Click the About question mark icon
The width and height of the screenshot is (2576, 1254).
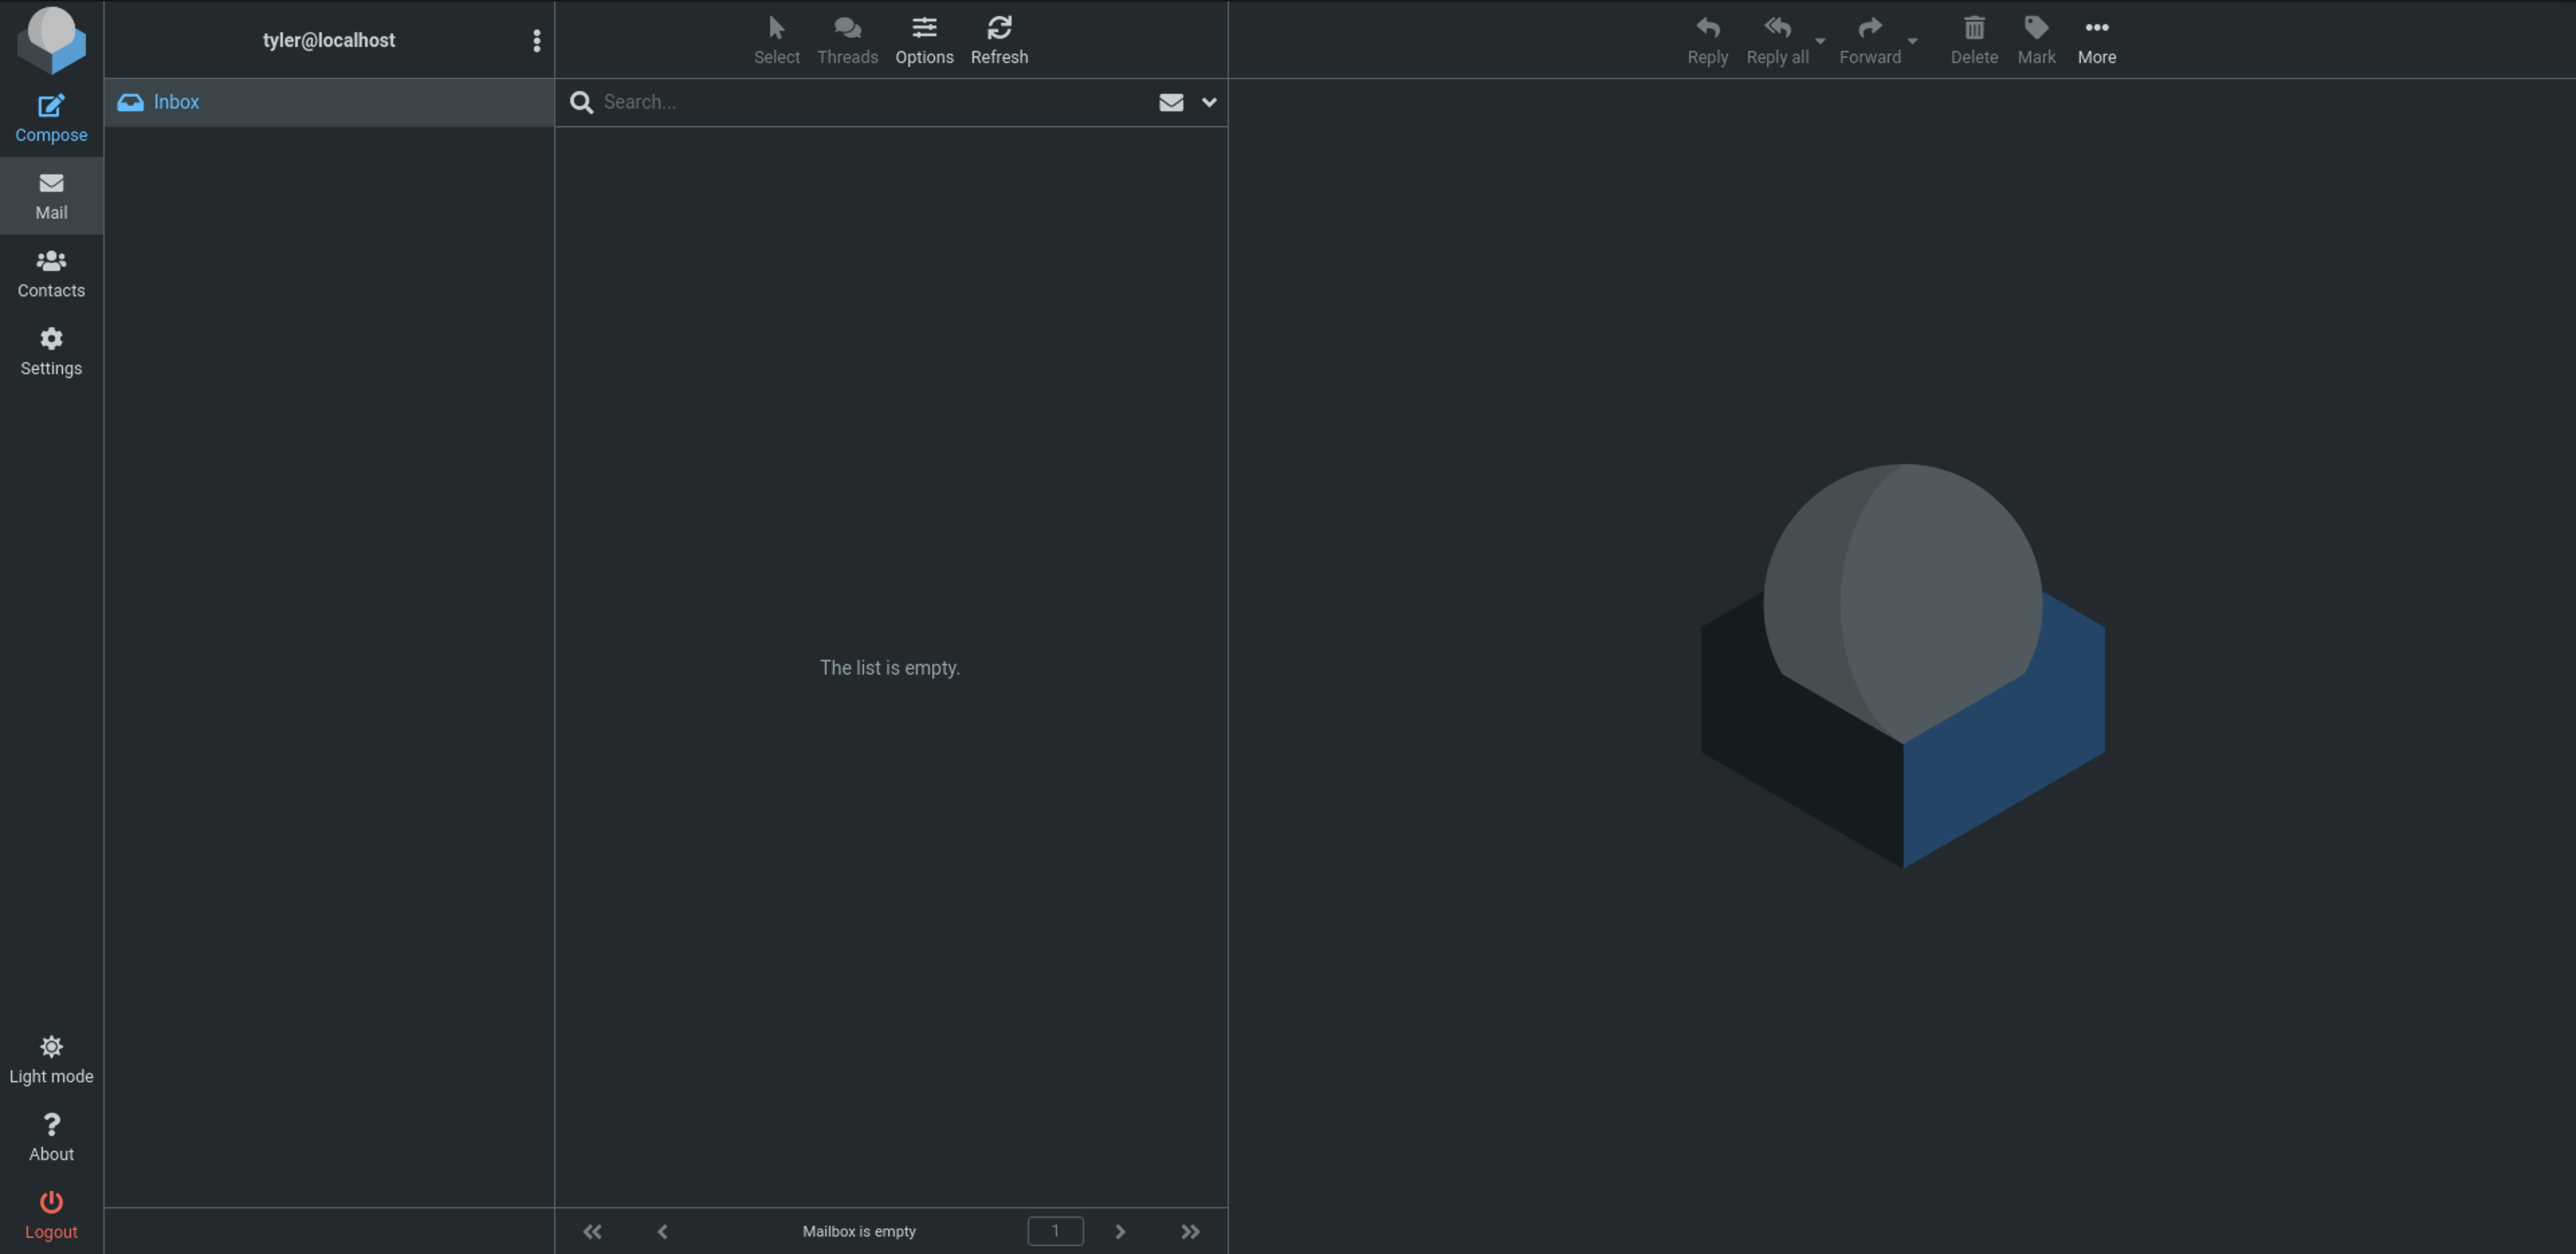[x=51, y=1137]
